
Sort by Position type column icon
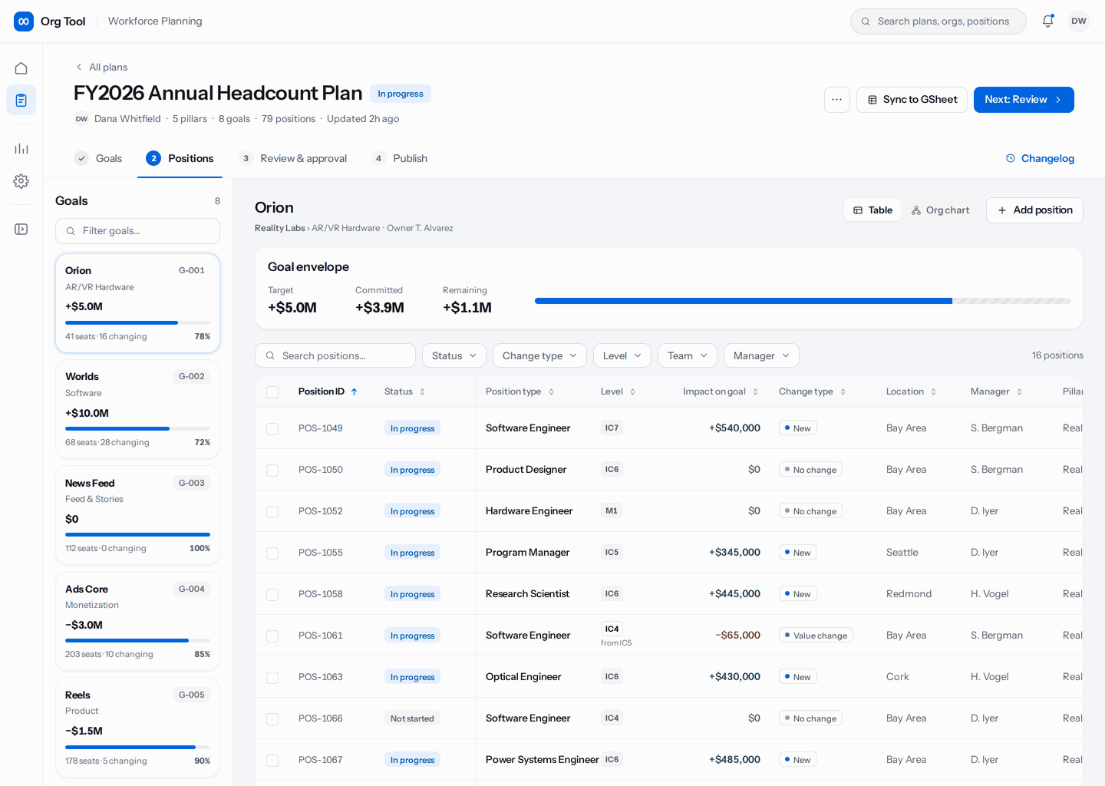pyautogui.click(x=551, y=391)
